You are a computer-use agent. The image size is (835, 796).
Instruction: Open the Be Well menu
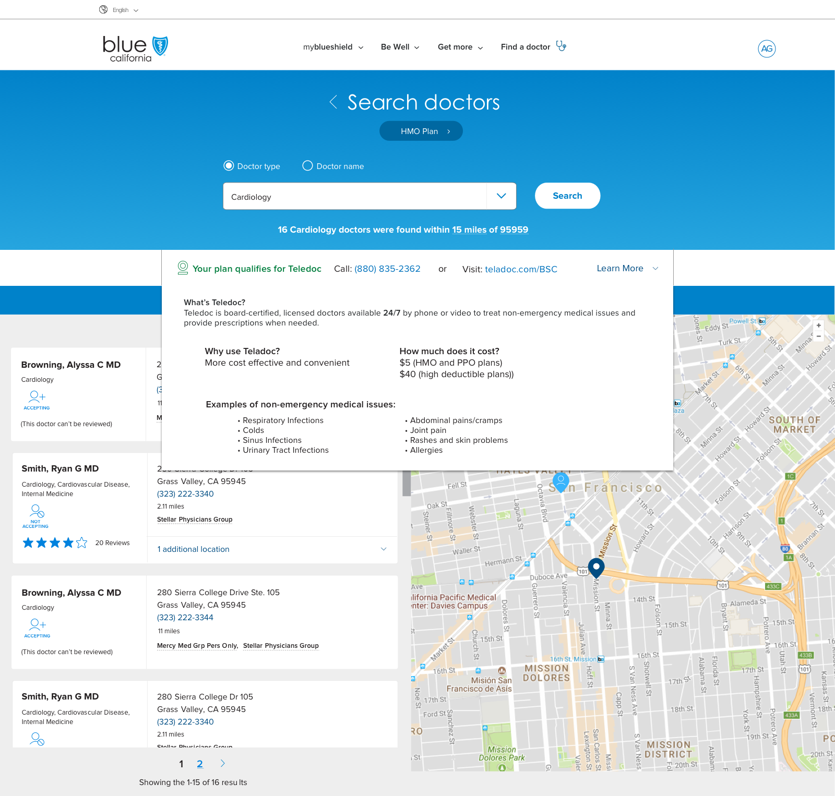[400, 47]
